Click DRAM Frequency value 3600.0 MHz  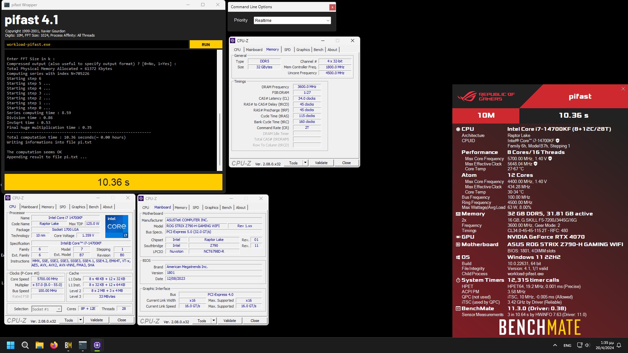[307, 87]
